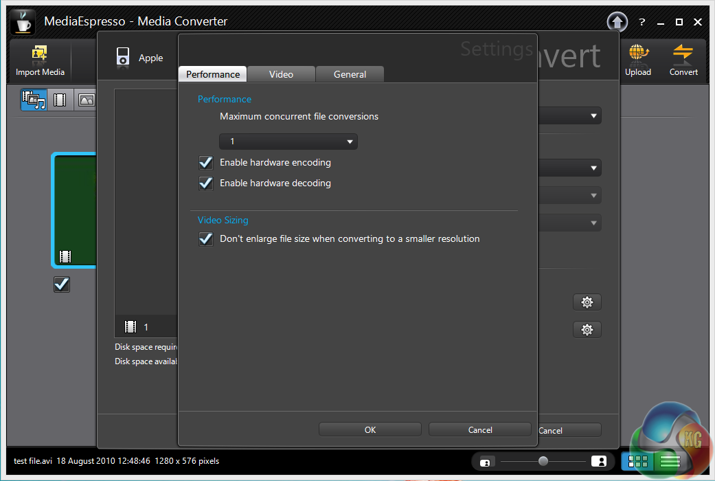Open help with the question mark icon
This screenshot has height=481, width=715.
click(x=642, y=22)
